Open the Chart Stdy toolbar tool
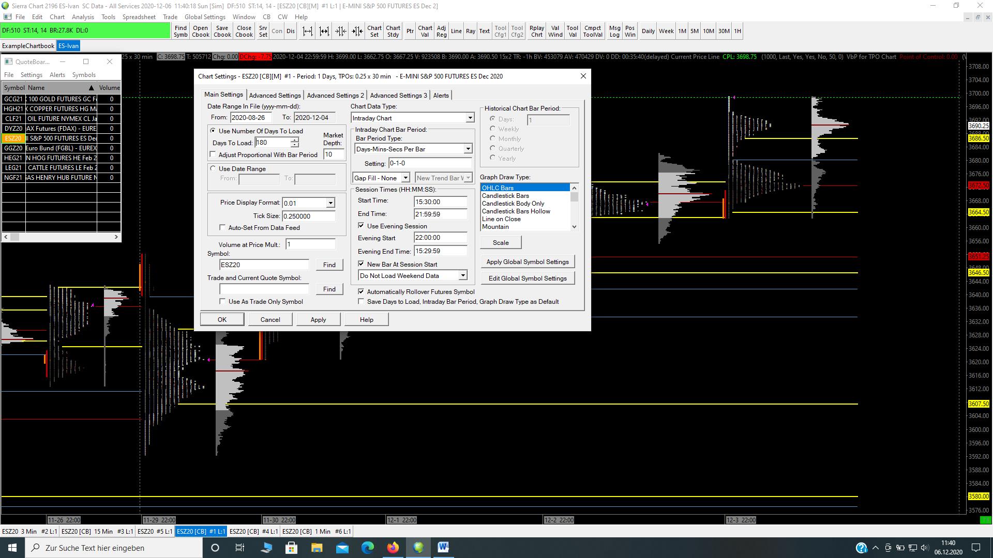 [x=393, y=31]
